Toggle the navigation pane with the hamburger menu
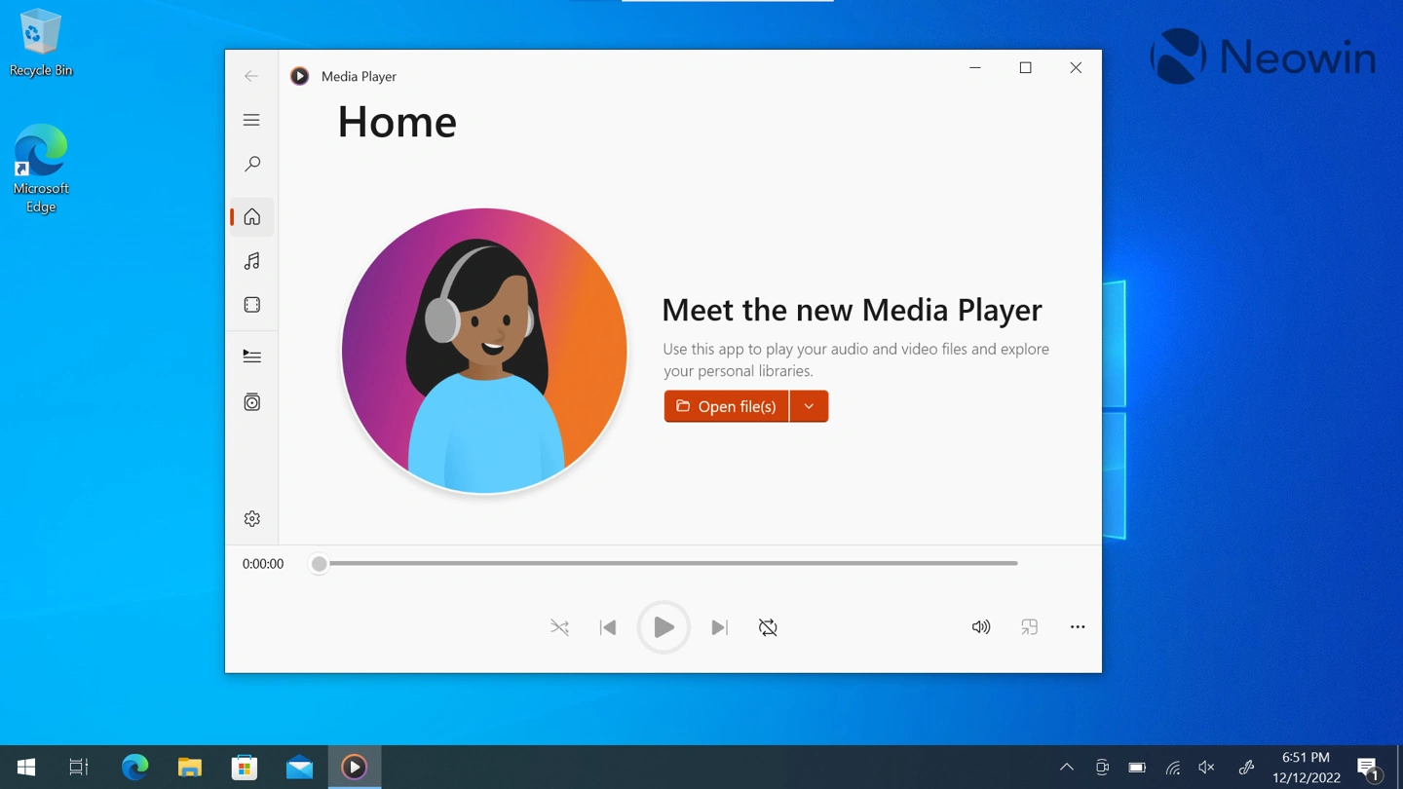This screenshot has width=1403, height=789. point(251,119)
